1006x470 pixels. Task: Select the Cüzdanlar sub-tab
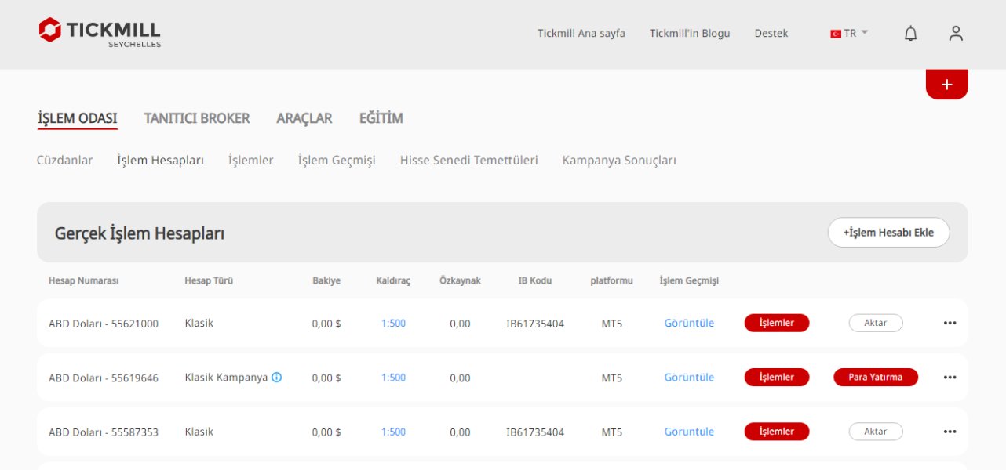pyautogui.click(x=64, y=160)
